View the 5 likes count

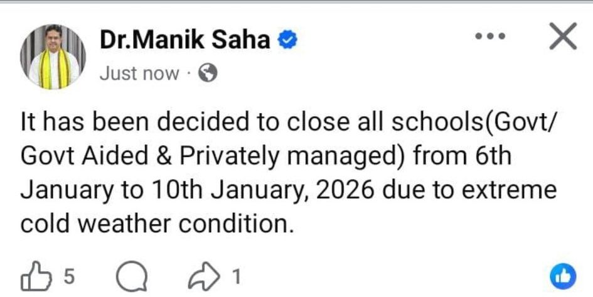coord(69,277)
